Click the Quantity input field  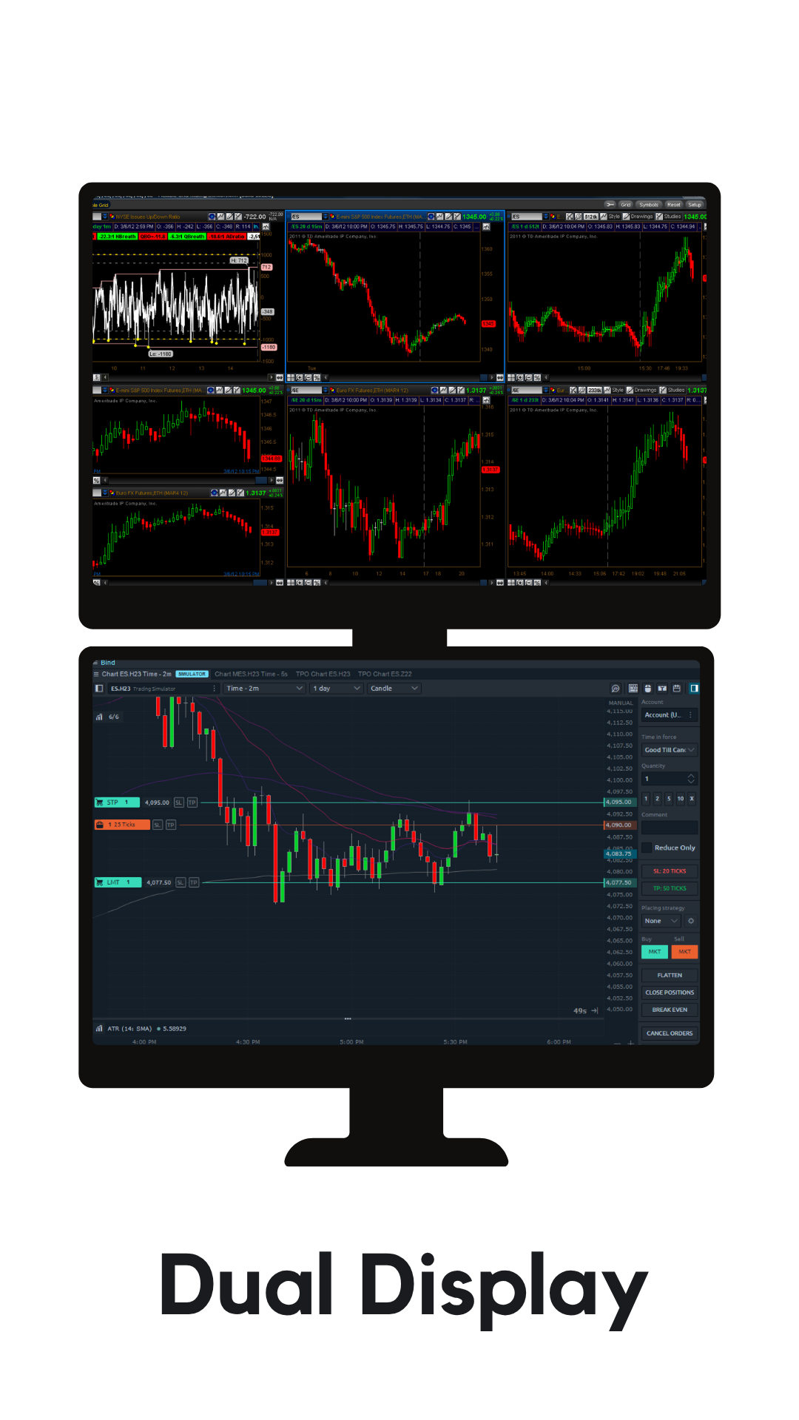coord(670,779)
